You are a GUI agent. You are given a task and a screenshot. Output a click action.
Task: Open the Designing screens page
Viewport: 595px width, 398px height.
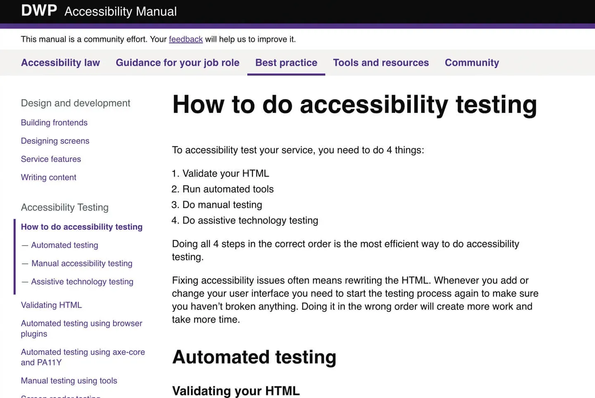[55, 141]
